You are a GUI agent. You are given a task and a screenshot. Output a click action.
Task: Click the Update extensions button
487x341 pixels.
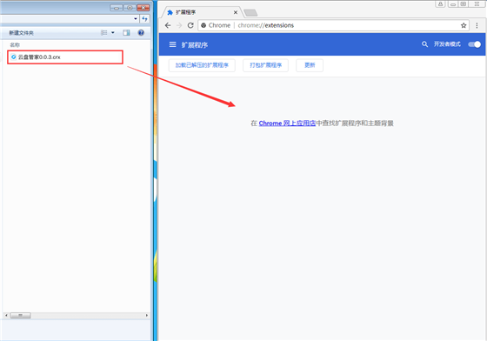pos(310,65)
